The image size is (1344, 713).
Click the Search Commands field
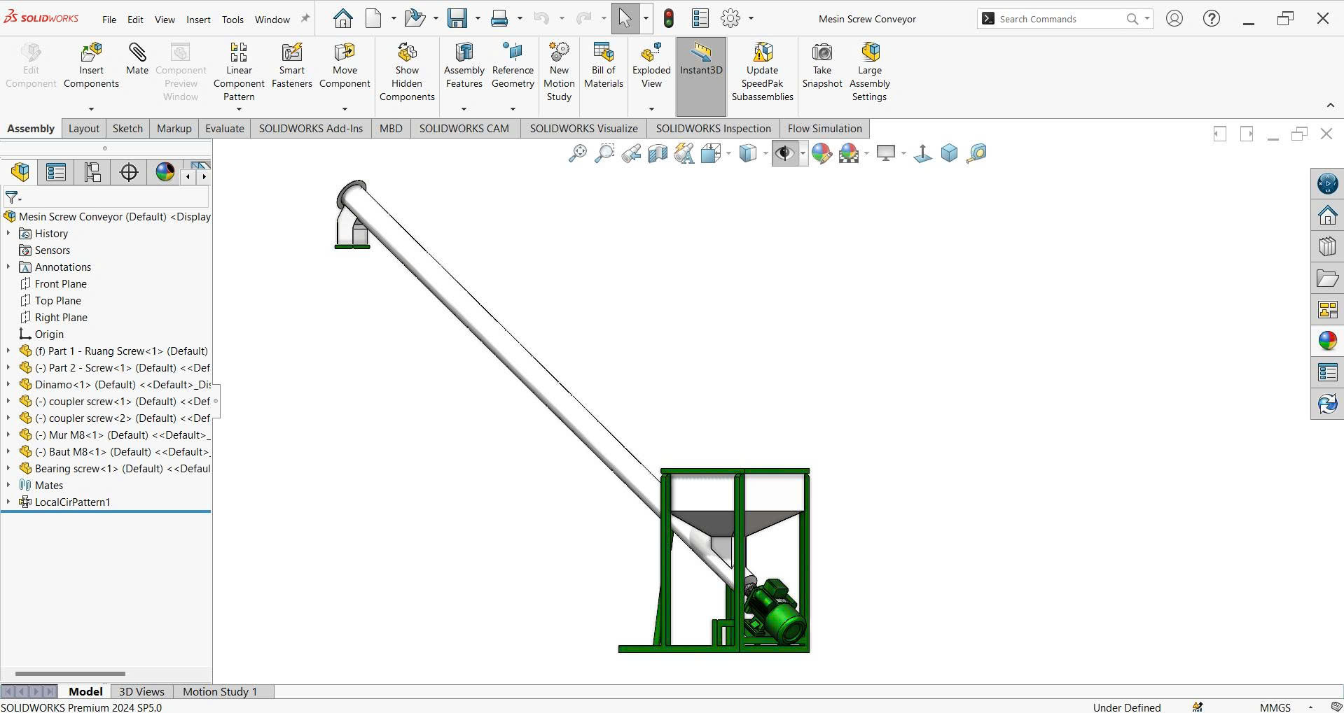1058,19
